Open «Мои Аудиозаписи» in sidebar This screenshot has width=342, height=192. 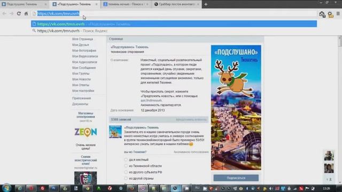point(84,62)
